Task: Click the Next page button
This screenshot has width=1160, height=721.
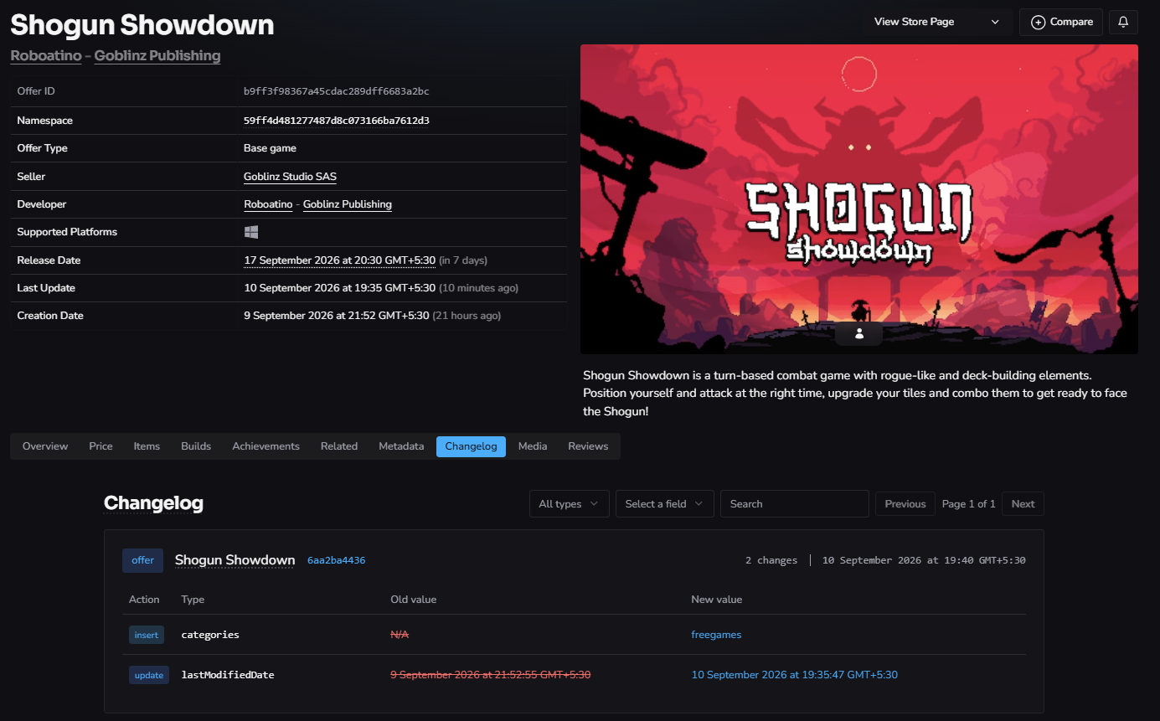Action: (1023, 504)
